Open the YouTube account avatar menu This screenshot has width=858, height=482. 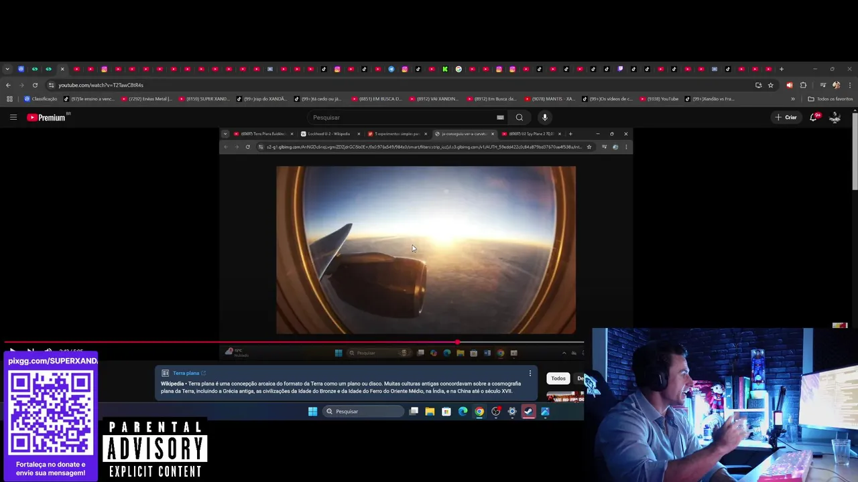(x=835, y=117)
